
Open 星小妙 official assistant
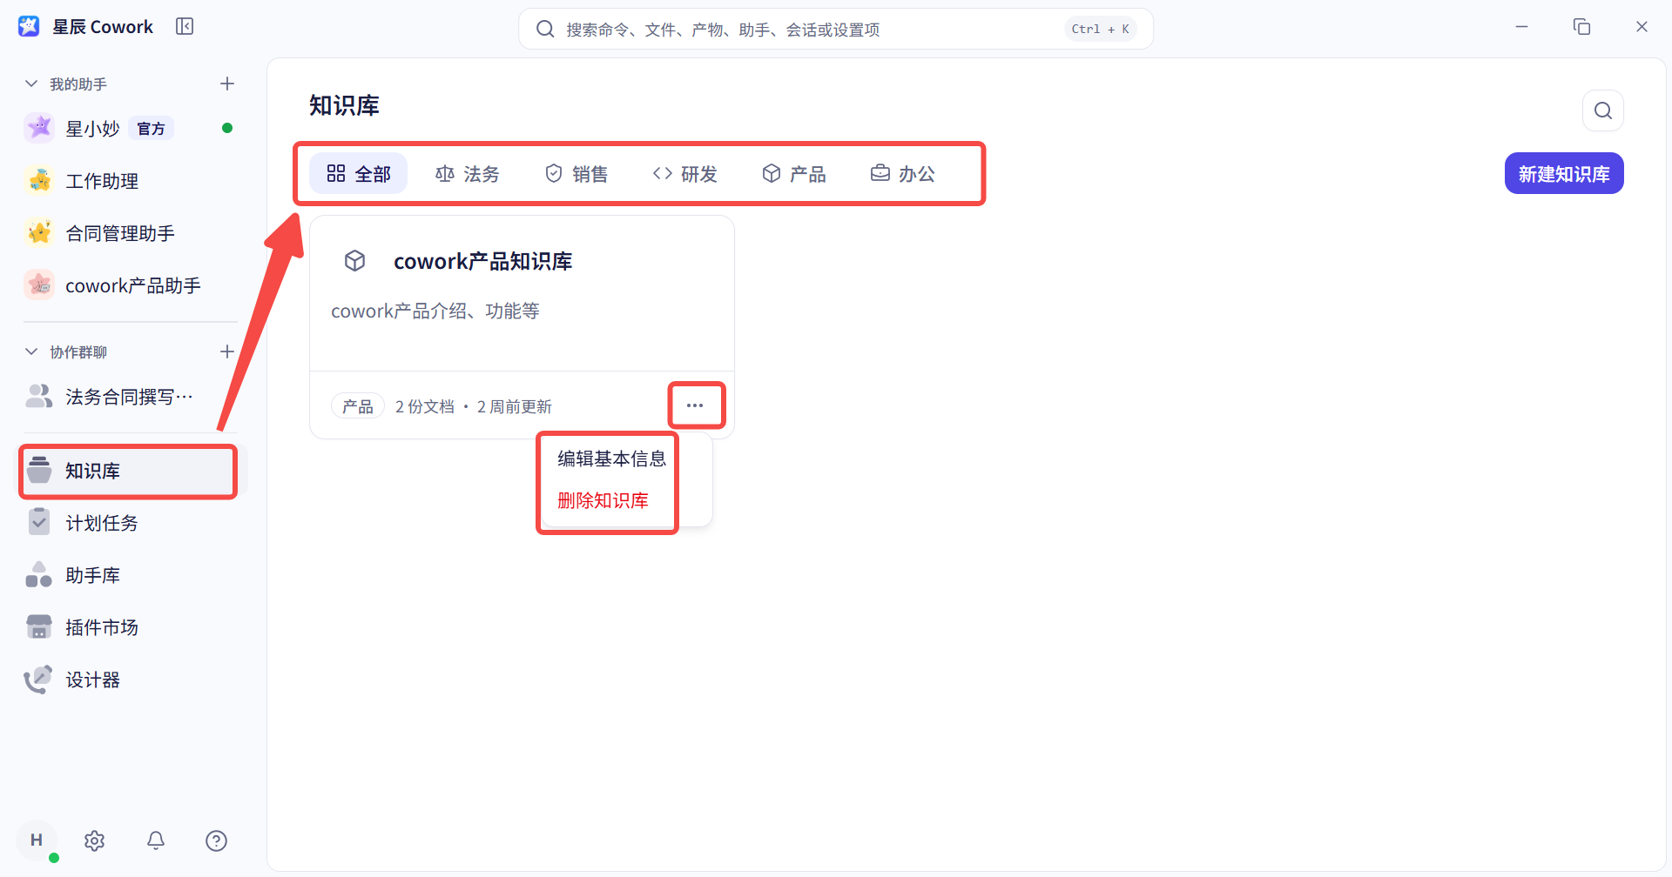point(131,129)
